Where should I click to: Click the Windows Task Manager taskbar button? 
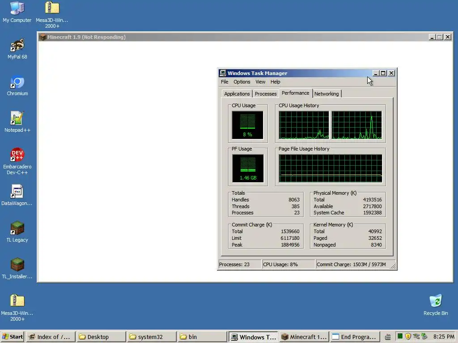click(x=253, y=337)
